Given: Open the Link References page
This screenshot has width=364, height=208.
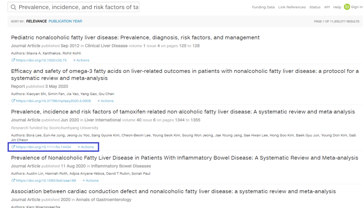Looking at the screenshot, I should (292, 8).
